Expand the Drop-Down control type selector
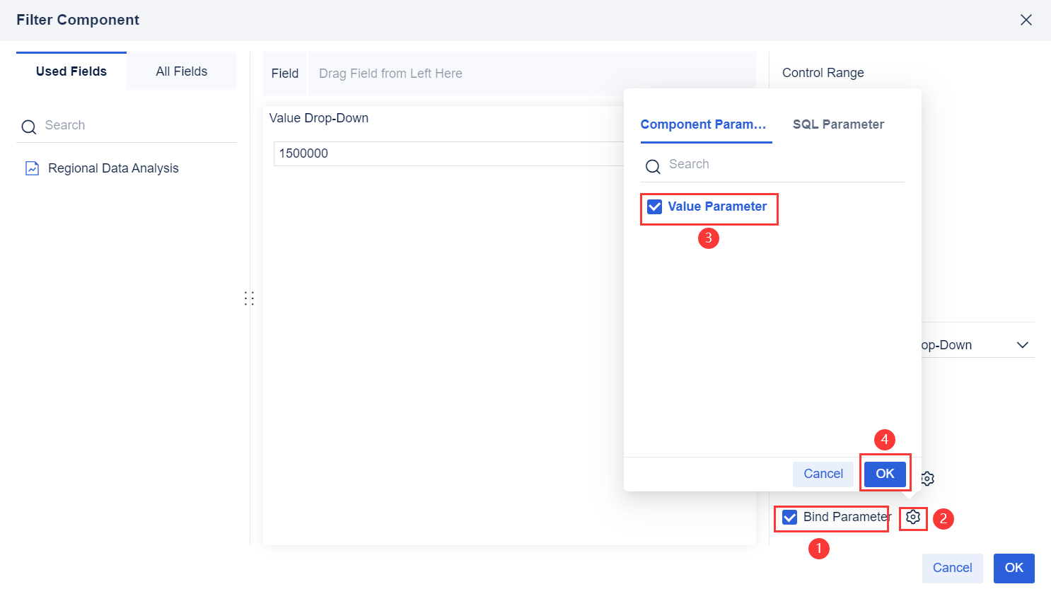Image resolution: width=1051 pixels, height=589 pixels. click(1023, 344)
